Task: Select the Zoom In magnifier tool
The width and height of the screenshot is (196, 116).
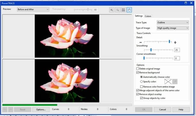Action: pyautogui.click(x=112, y=10)
